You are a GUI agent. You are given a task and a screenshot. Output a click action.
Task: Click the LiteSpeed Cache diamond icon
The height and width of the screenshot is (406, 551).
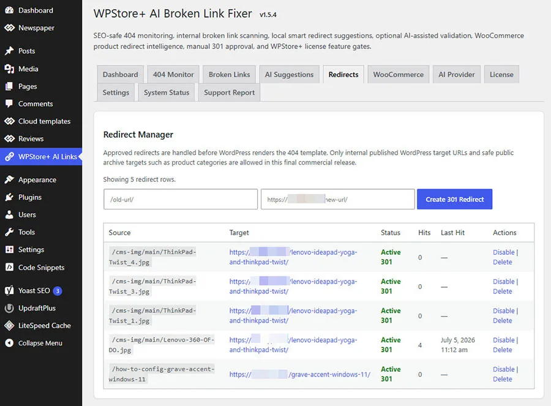(9, 326)
